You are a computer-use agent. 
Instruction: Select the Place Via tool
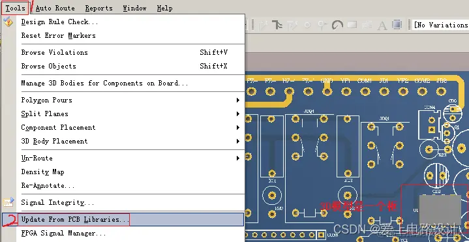[x=322, y=25]
